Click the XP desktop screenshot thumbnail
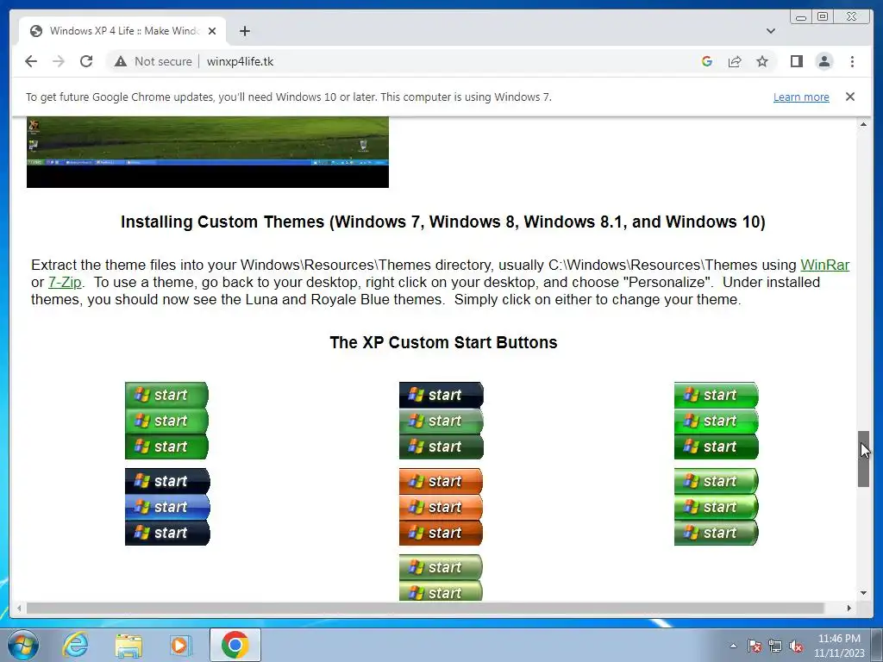883x662 pixels. coord(208,152)
